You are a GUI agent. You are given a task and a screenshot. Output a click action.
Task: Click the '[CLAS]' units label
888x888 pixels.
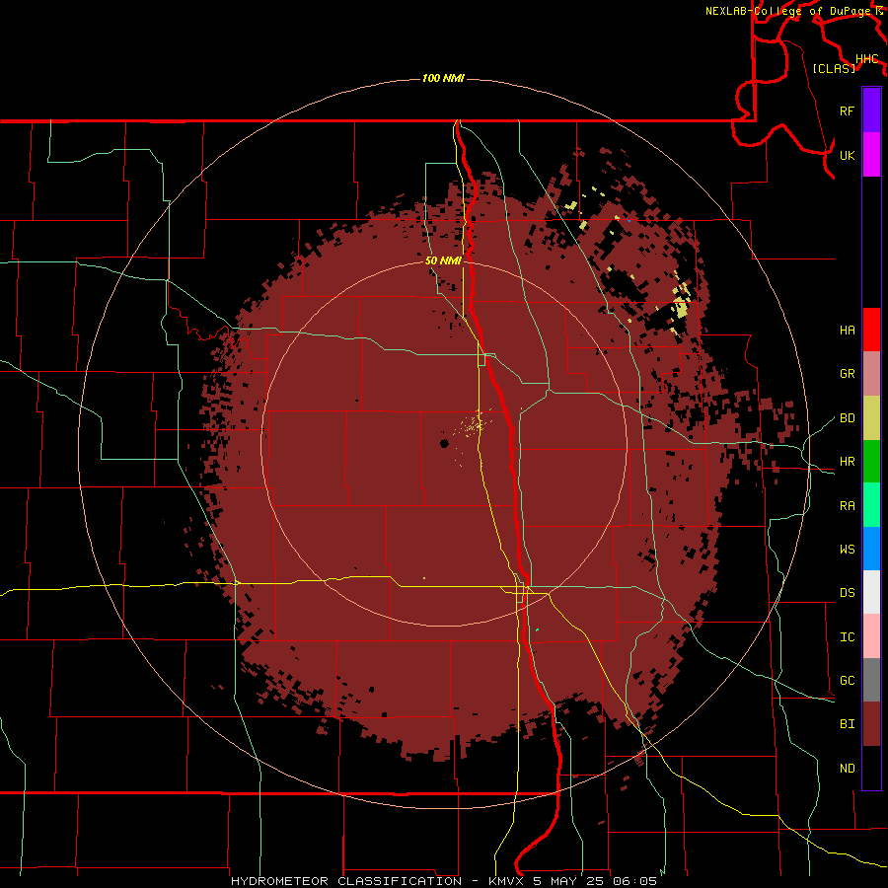[x=834, y=69]
